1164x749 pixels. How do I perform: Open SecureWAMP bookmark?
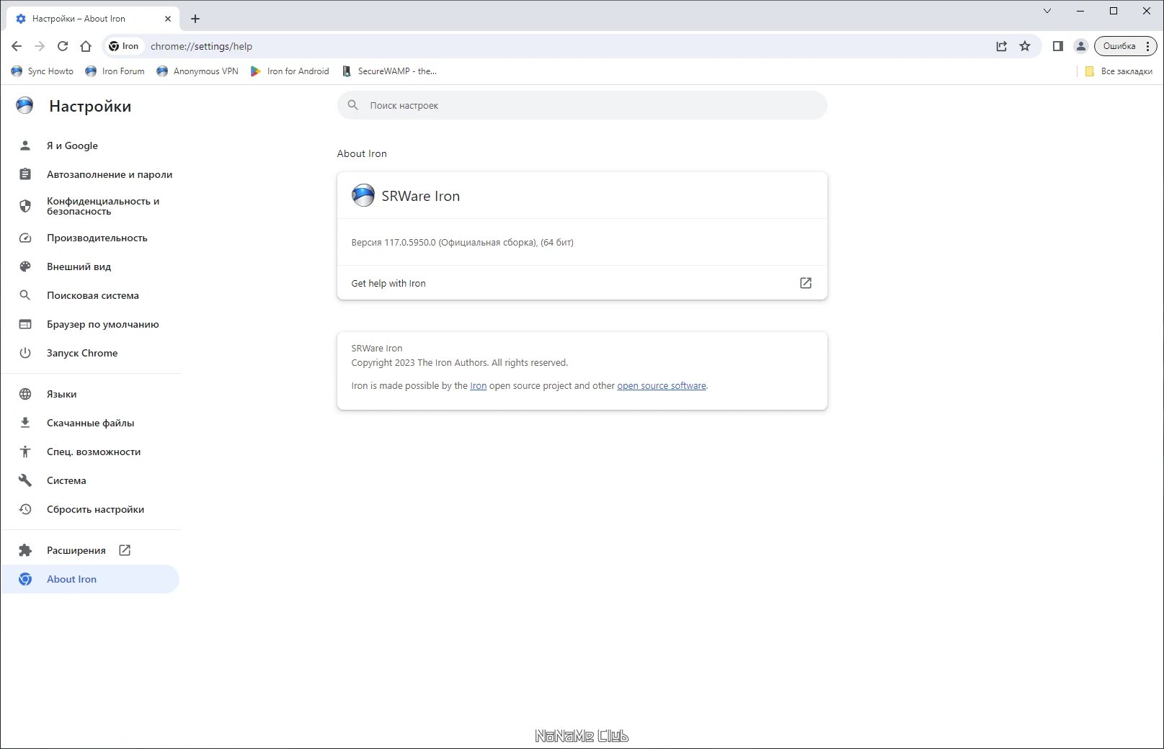click(x=389, y=71)
